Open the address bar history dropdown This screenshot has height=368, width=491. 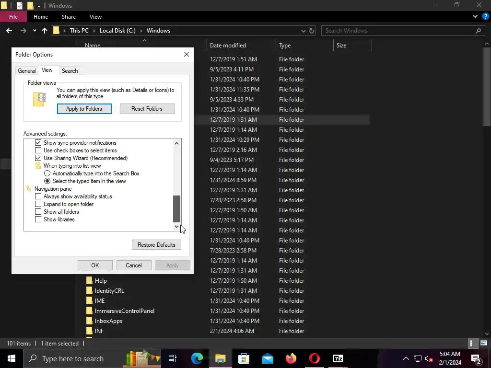pyautogui.click(x=303, y=31)
